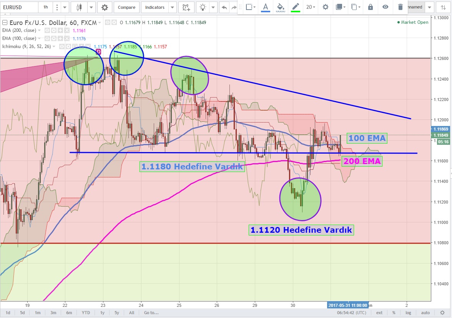
Task: Click the lightbulb ideas icon
Action: 203,7
